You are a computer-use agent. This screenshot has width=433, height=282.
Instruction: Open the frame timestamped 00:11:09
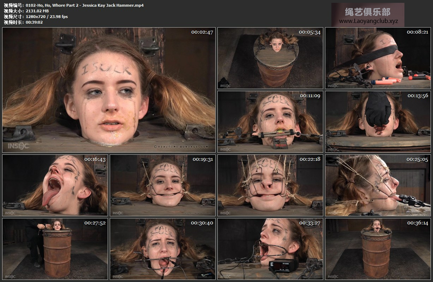[x=270, y=121]
